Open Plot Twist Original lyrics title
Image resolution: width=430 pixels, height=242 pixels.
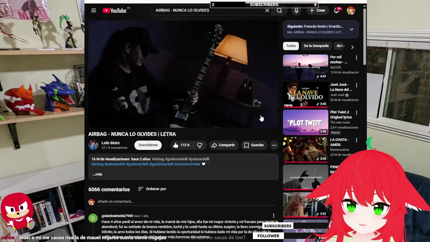[341, 115]
